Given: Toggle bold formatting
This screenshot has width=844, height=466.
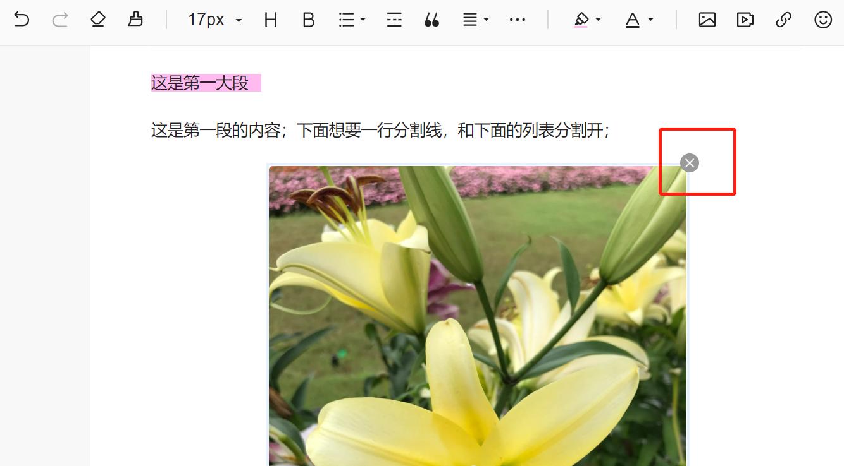Looking at the screenshot, I should [308, 20].
